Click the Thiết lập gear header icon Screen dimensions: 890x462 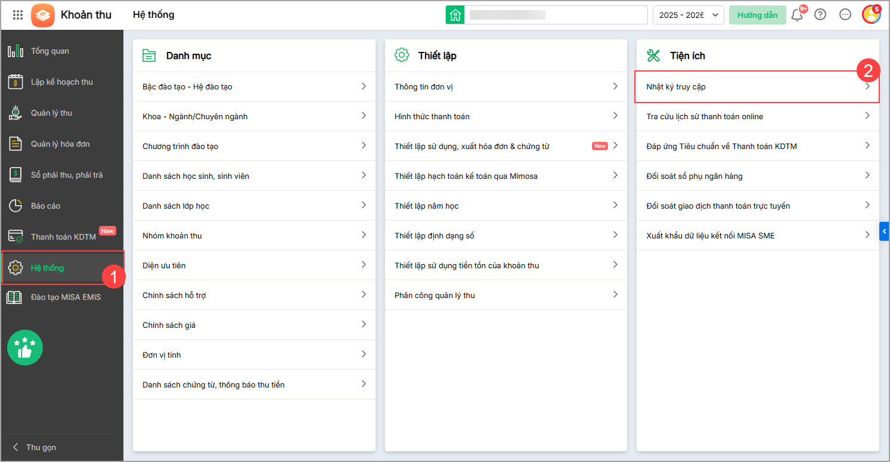coord(401,55)
